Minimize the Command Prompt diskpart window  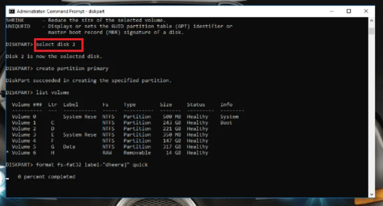click(x=332, y=11)
